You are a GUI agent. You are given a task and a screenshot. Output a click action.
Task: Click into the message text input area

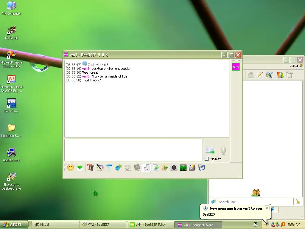[x=133, y=150]
